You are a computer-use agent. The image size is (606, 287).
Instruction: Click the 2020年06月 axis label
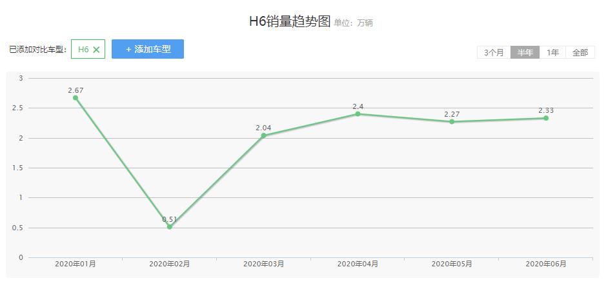[x=546, y=264]
